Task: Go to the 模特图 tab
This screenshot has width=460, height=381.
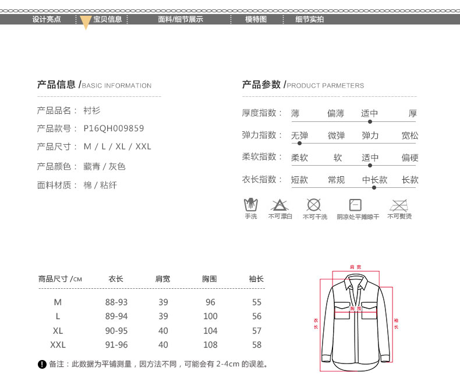Action: tap(256, 19)
